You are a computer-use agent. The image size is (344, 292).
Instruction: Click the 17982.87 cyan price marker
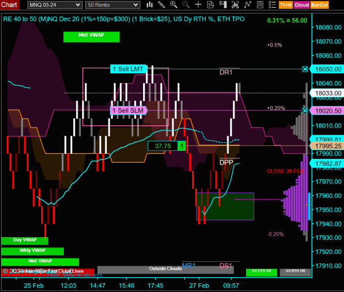pos(327,164)
